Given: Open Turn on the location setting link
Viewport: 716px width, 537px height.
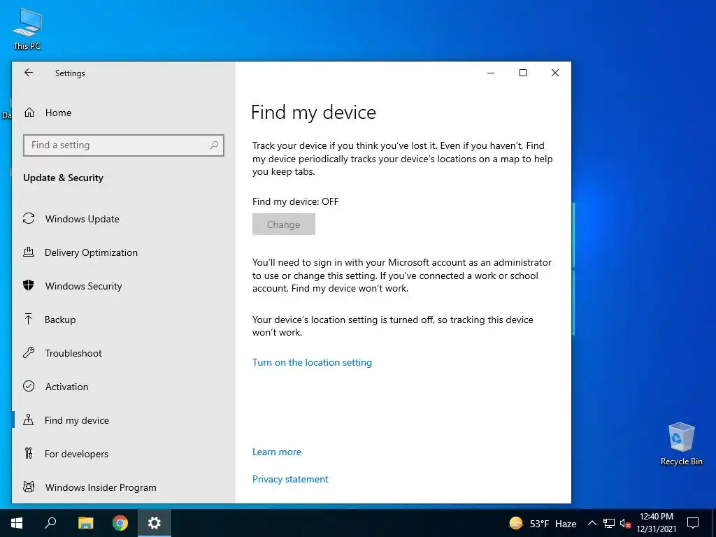Looking at the screenshot, I should (312, 363).
